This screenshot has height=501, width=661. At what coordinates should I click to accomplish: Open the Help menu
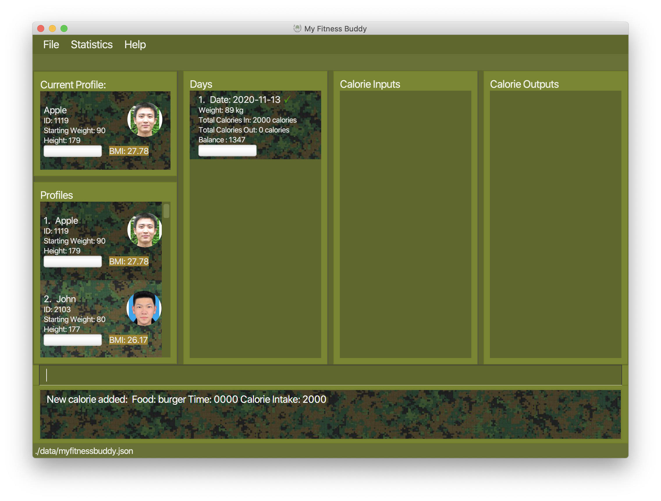tap(135, 45)
